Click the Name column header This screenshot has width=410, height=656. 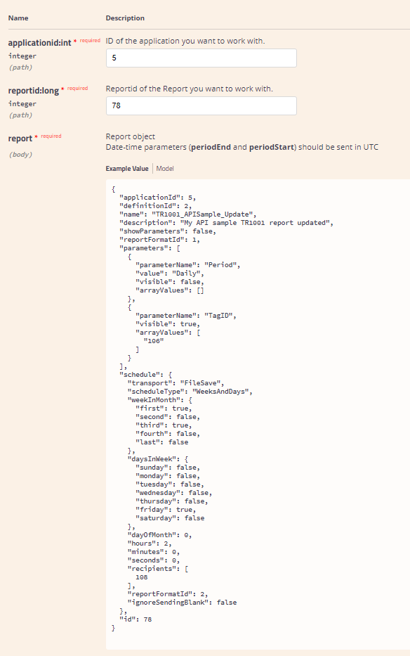(x=18, y=18)
